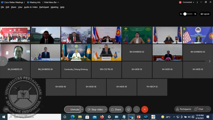The height and width of the screenshot is (120, 213).
Task: Open Microsoft Edge from the taskbar
Action: 73,117
